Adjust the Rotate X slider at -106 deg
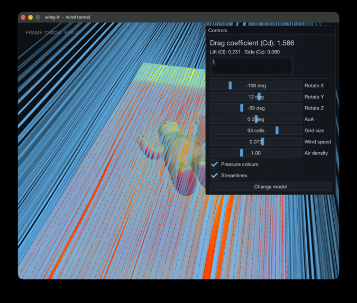Viewport: 357px width, 303px height. coord(256,86)
